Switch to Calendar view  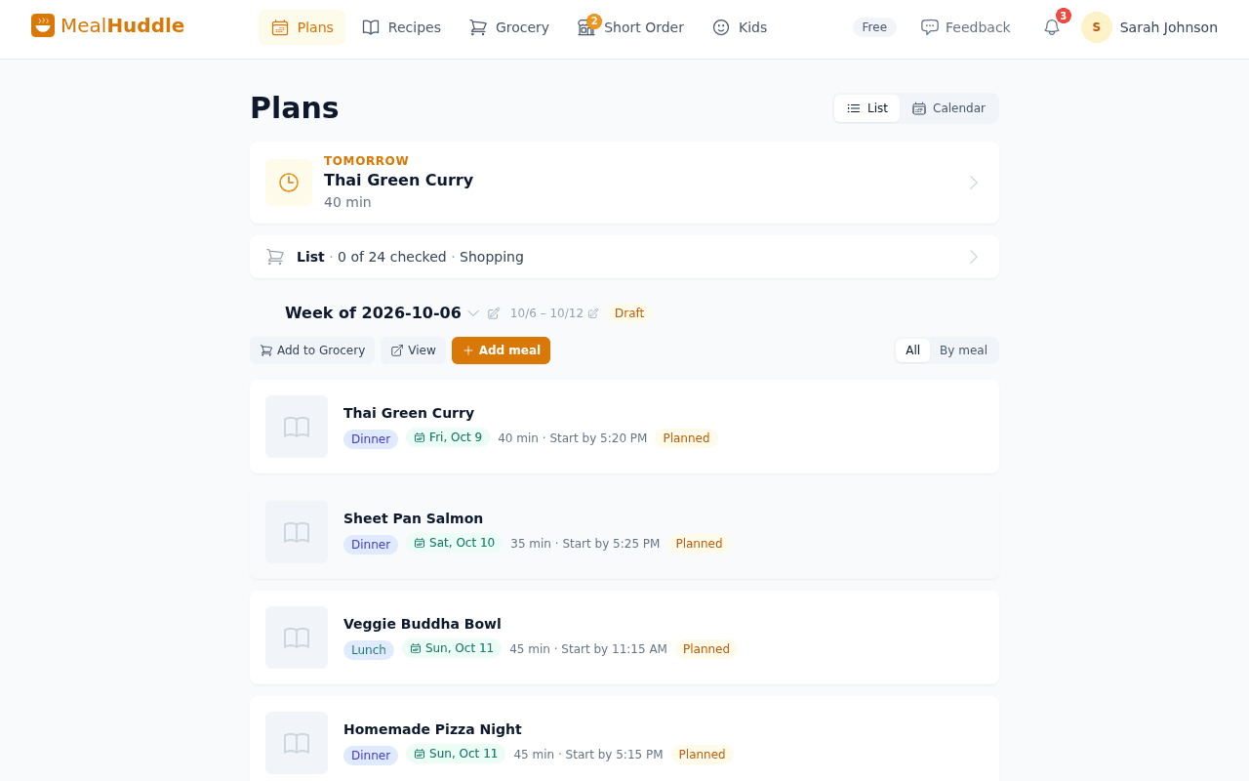pyautogui.click(x=948, y=108)
